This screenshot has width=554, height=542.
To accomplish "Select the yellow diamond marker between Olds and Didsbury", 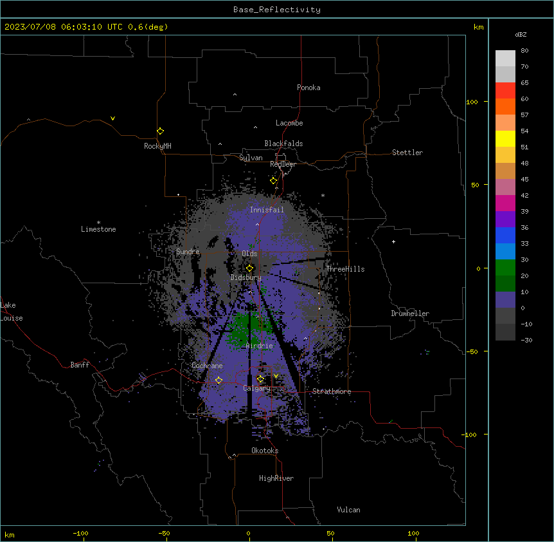I will (x=250, y=268).
